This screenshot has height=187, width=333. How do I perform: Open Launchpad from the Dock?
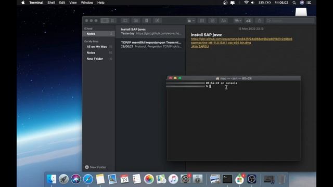[x=63, y=179]
